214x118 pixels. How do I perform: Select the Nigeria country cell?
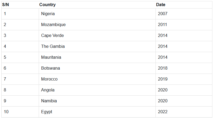pyautogui.click(x=48, y=14)
